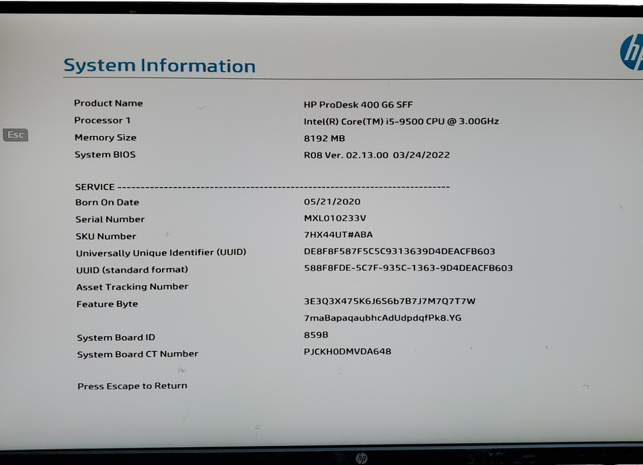Click the SKU Number label
This screenshot has width=643, height=465.
pos(106,236)
